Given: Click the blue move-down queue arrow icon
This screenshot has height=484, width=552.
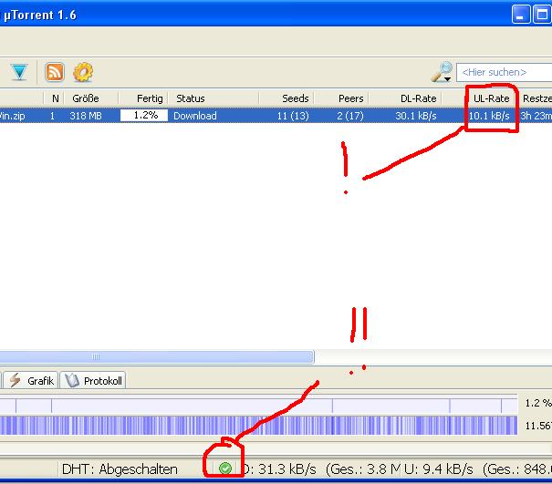Looking at the screenshot, I should tap(19, 72).
